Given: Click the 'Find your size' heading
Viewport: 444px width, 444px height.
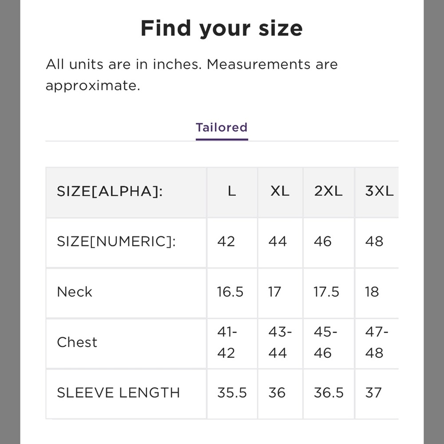Looking at the screenshot, I should click(x=222, y=28).
